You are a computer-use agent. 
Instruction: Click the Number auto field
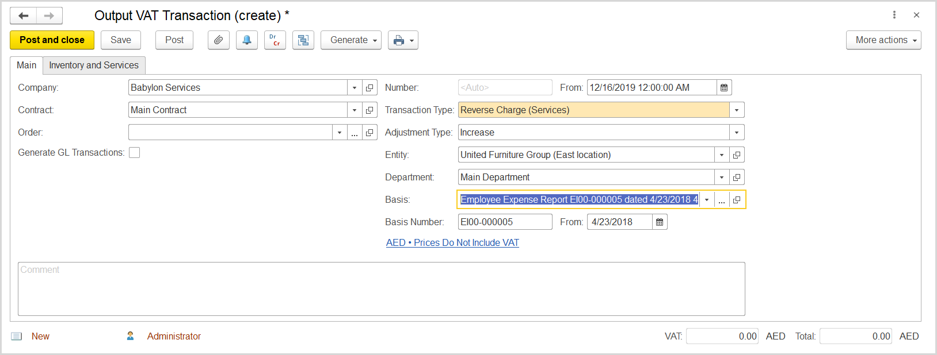click(505, 88)
